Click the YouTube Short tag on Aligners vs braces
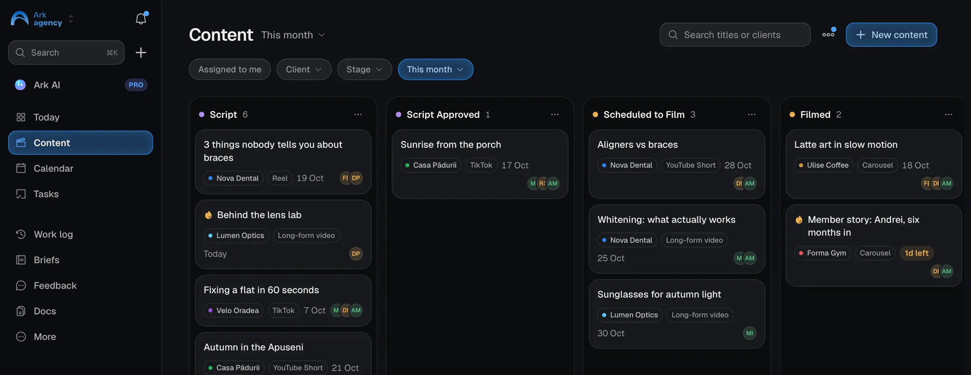The image size is (971, 375). (x=691, y=165)
